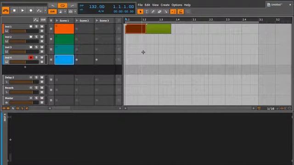Open metronome settings dropdown arrow
Viewport: 294px width, 165px height.
[65, 11]
